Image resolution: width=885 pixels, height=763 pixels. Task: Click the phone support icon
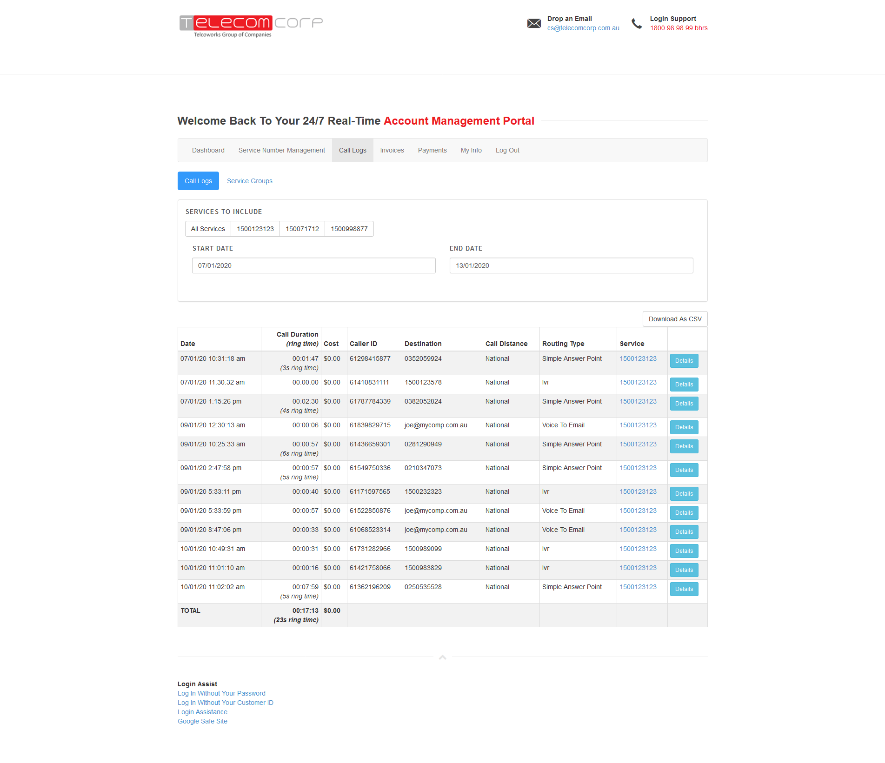(x=637, y=23)
